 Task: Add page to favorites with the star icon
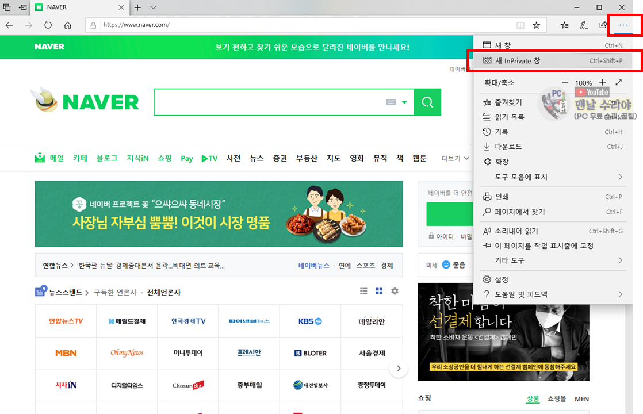[537, 25]
